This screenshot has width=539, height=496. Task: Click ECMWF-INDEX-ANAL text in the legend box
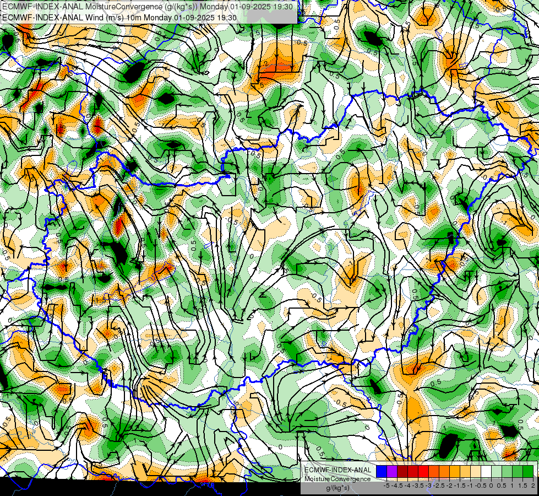click(338, 470)
